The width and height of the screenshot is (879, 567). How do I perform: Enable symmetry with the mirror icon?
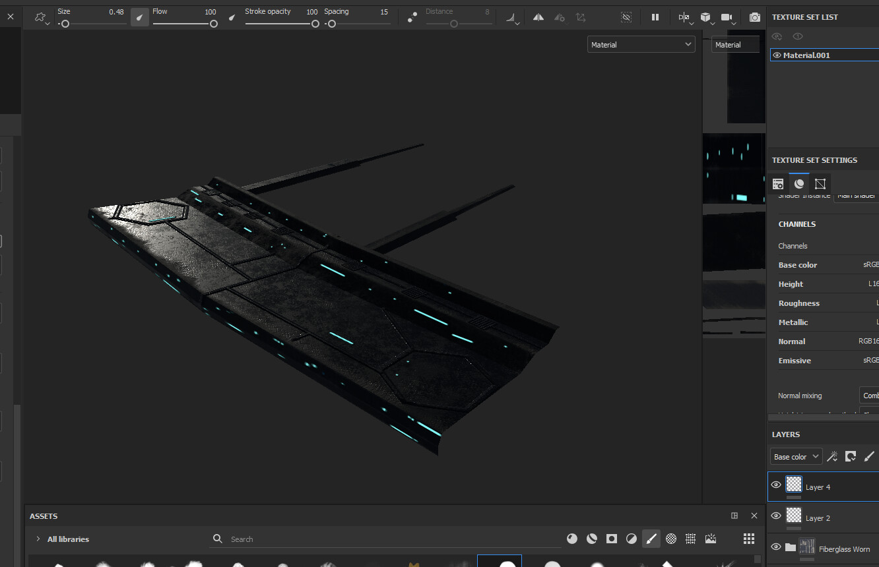point(538,17)
